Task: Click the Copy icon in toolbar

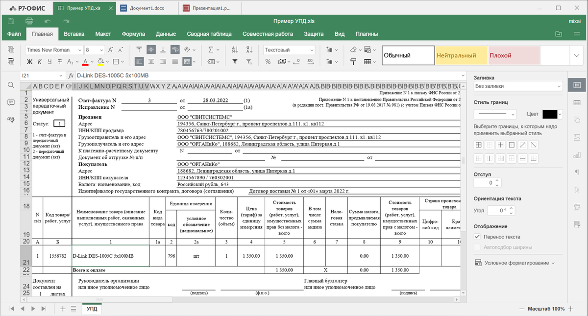Action: coord(11,49)
